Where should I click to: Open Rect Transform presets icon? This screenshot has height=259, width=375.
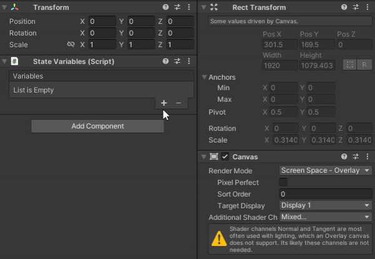[355, 7]
